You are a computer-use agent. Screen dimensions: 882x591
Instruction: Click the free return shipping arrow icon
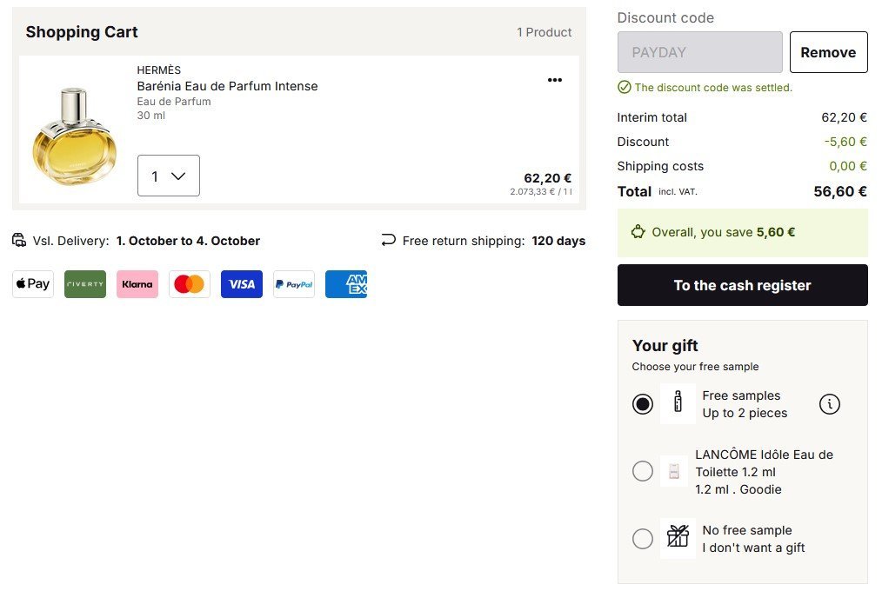click(388, 241)
